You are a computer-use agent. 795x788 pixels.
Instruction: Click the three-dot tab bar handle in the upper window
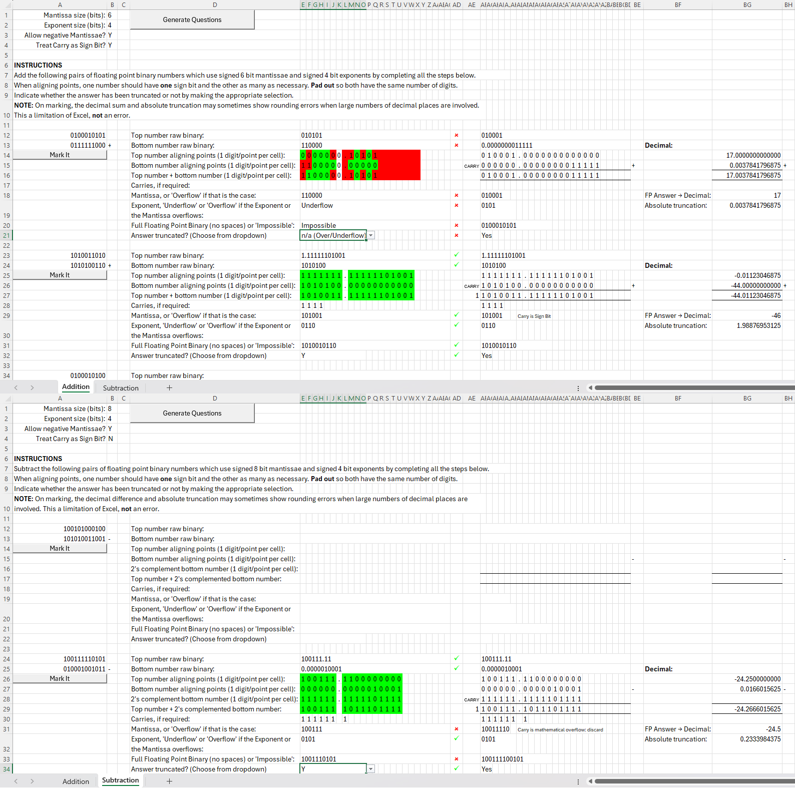[x=578, y=388]
